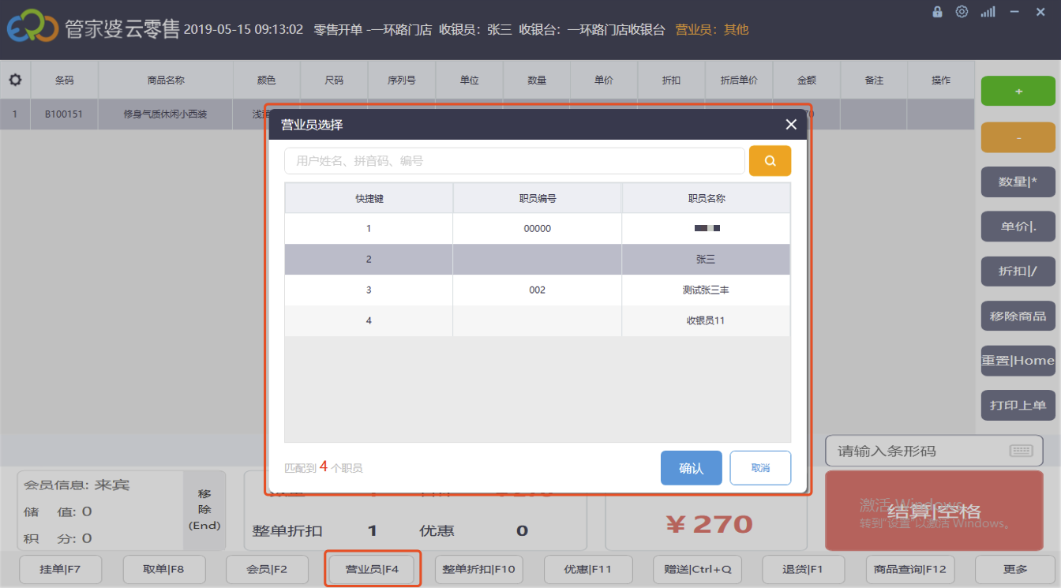The width and height of the screenshot is (1061, 588).
Task: Click employee number 002 cell
Action: click(537, 290)
